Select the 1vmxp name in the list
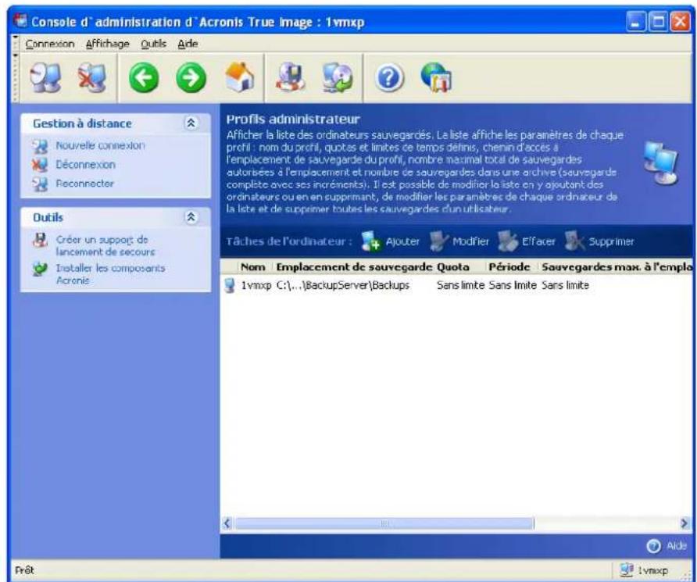 click(256, 285)
